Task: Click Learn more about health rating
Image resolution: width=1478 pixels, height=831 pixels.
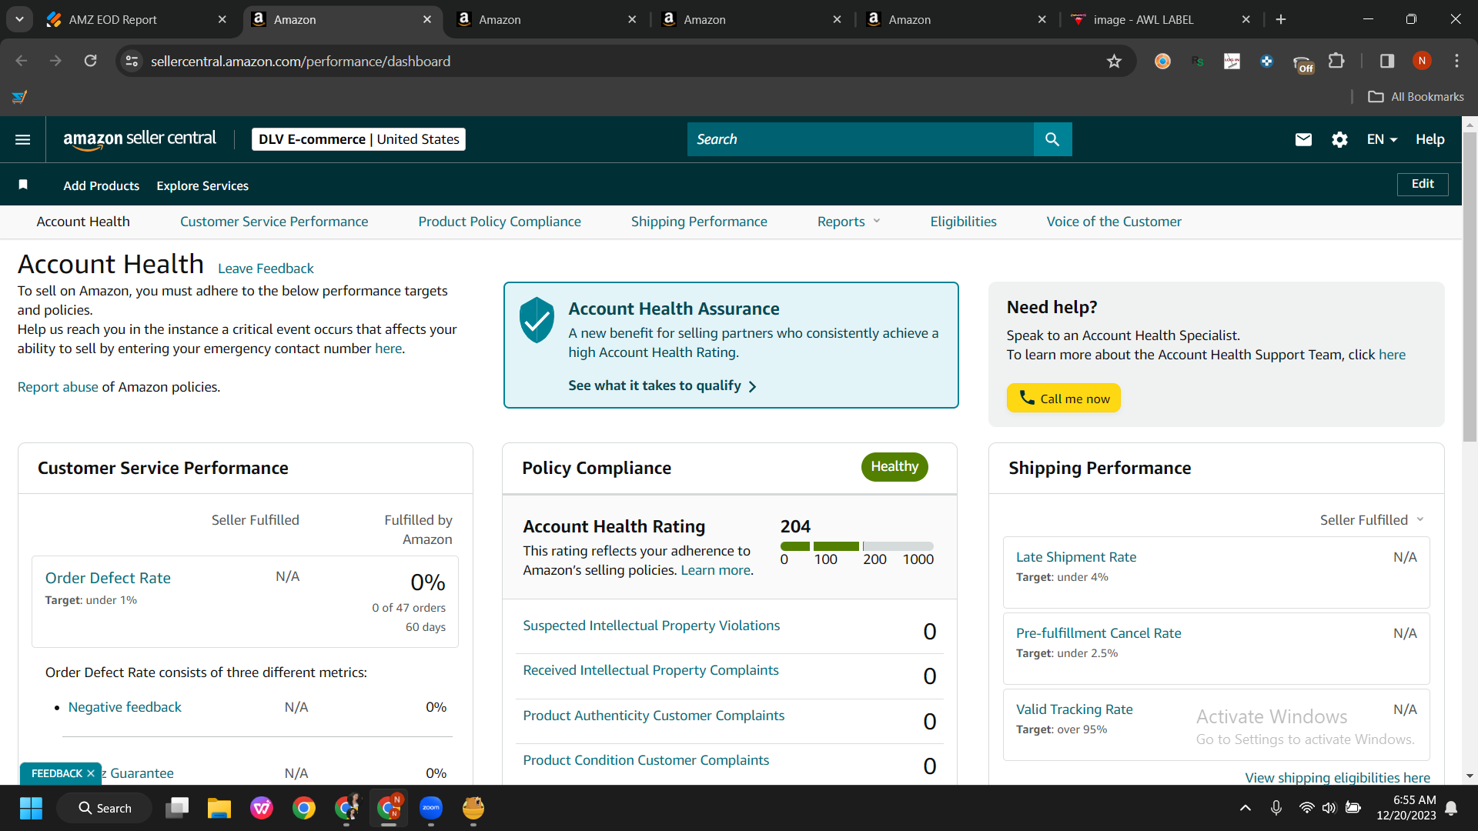Action: (x=715, y=570)
